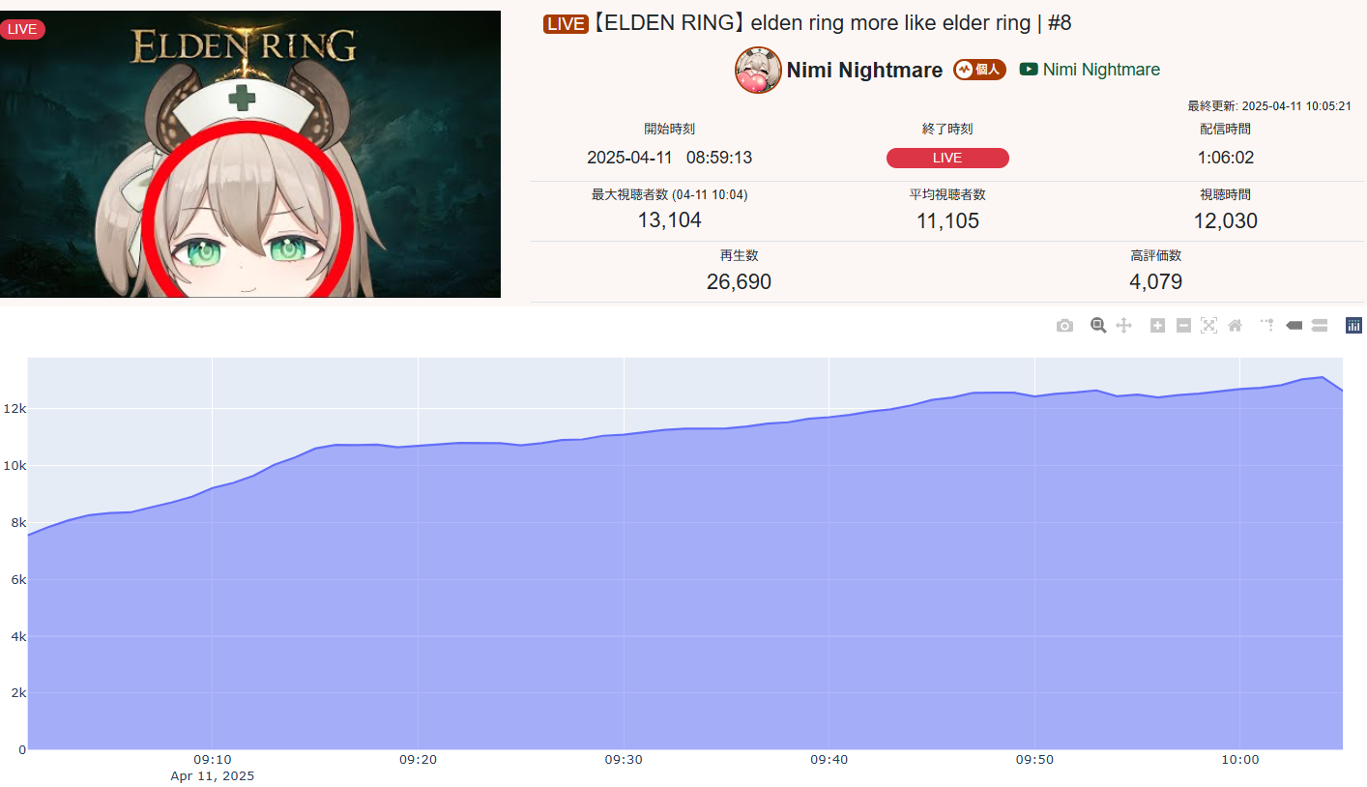Select the peak viewers value 13,104

(x=669, y=220)
